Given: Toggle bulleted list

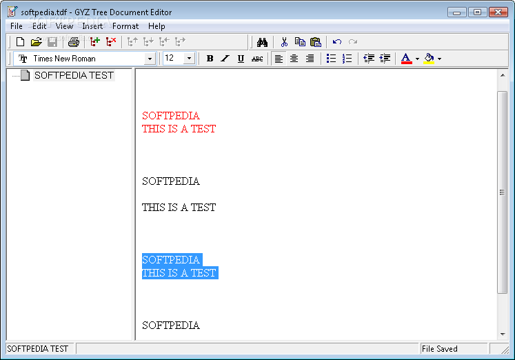Looking at the screenshot, I should 331,59.
